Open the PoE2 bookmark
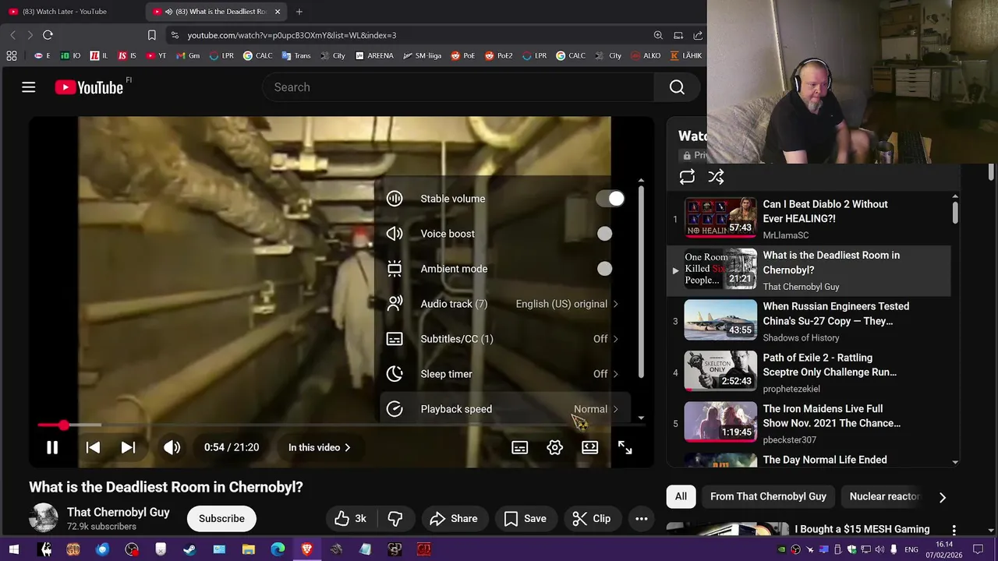Screen dimensions: 998x561 (x=499, y=55)
